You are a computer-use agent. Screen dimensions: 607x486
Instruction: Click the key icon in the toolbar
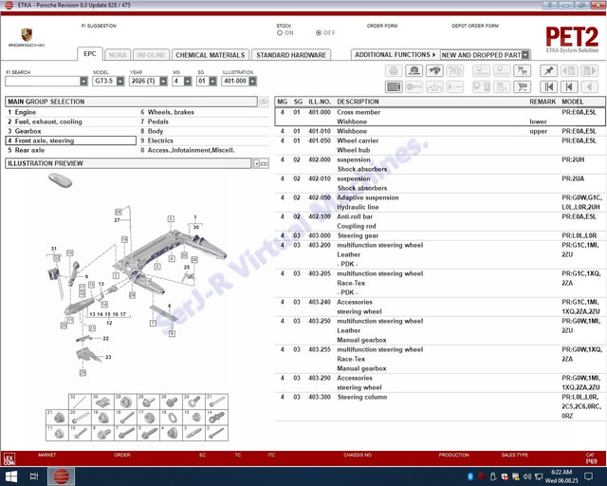click(414, 86)
